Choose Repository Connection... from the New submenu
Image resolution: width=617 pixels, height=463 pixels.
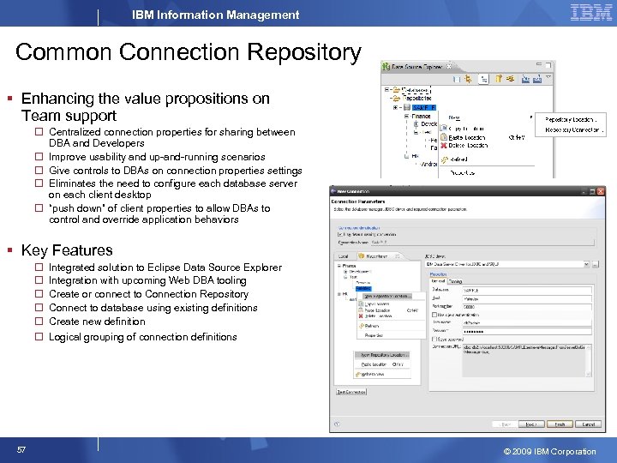pyautogui.click(x=573, y=129)
